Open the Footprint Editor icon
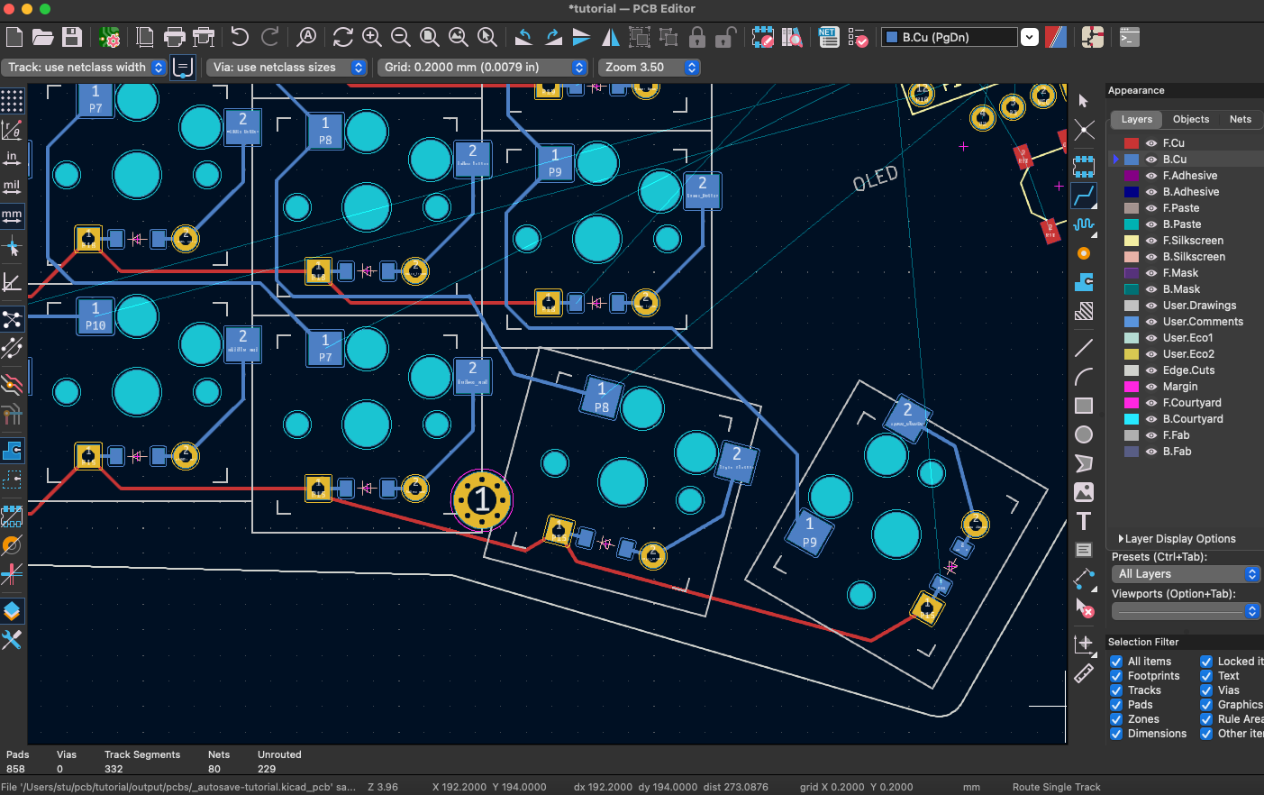 pos(762,37)
